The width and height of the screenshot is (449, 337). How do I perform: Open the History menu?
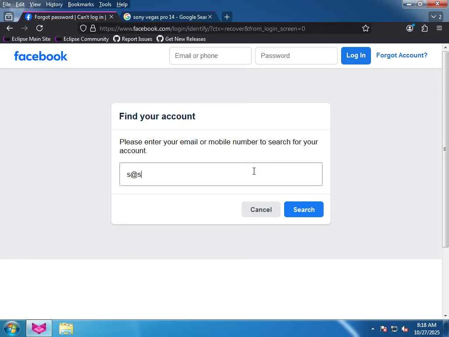54,4
